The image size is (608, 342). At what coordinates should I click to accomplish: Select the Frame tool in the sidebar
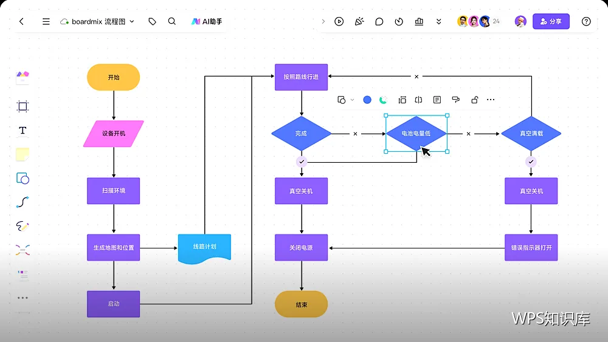pos(22,106)
